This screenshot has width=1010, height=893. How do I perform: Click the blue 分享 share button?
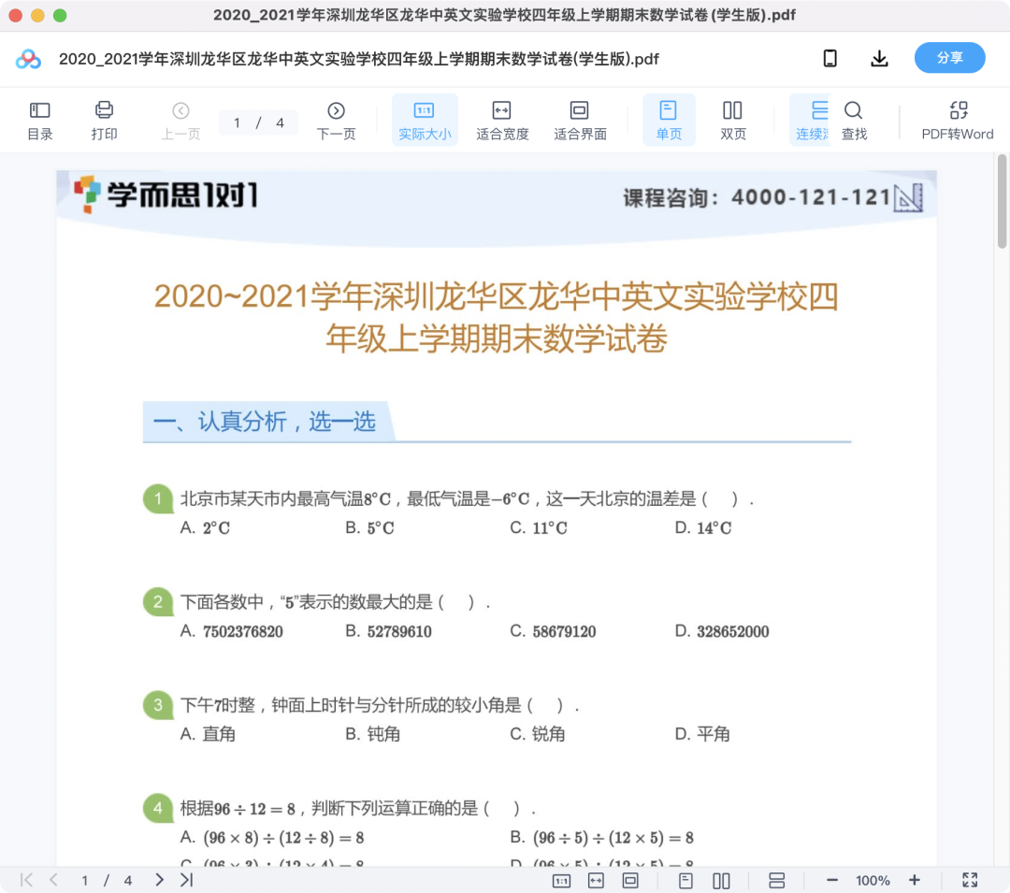[949, 58]
